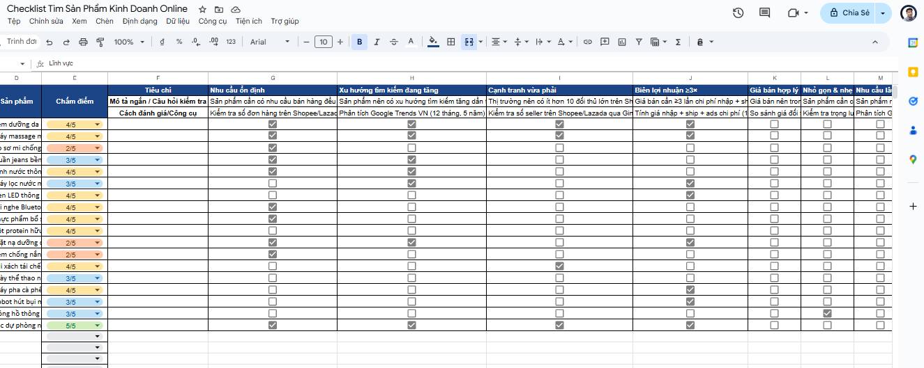Image resolution: width=924 pixels, height=368 pixels.
Task: Open the Arial font dropdown
Action: coord(270,42)
